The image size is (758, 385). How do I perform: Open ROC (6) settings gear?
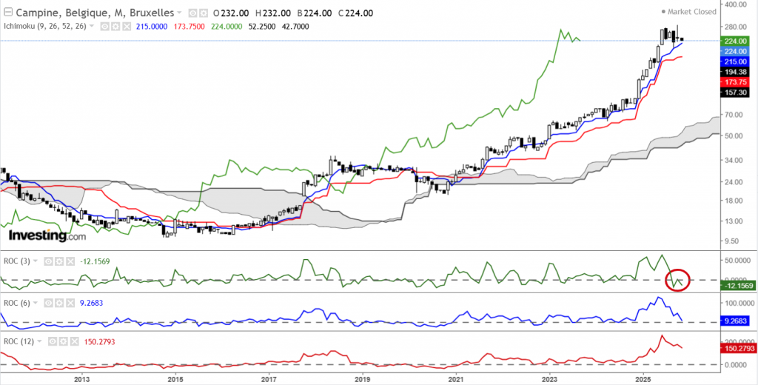59,303
